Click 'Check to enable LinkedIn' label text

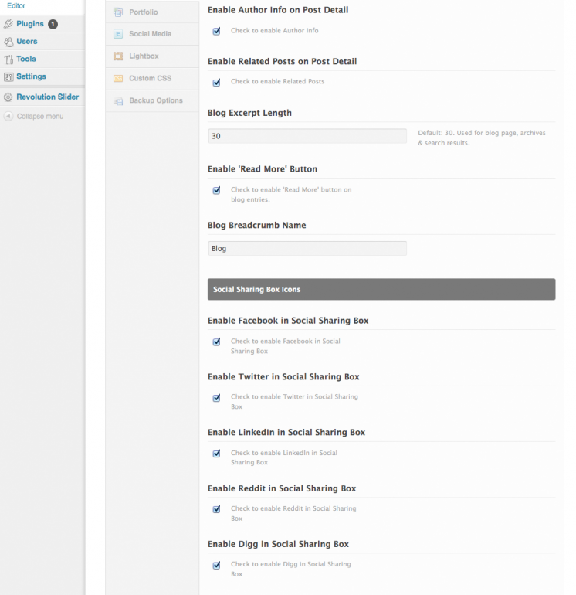[x=284, y=457]
